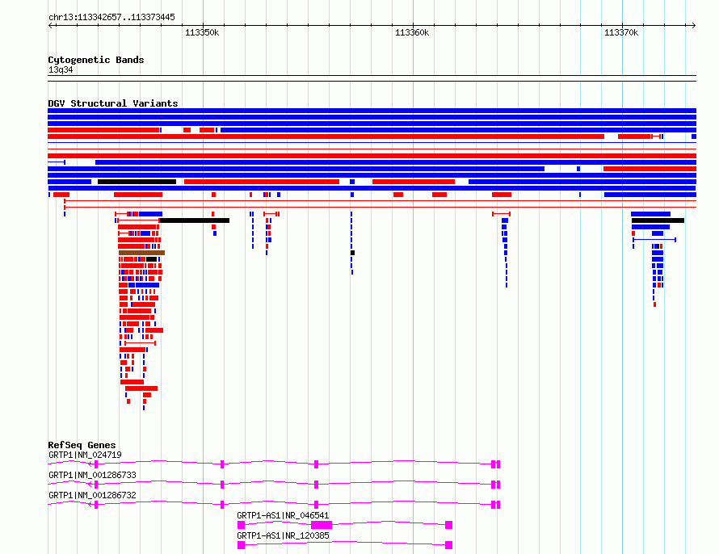
Task: Select transcript label GRTP1-AS1|NR_046541
Action: (x=283, y=515)
